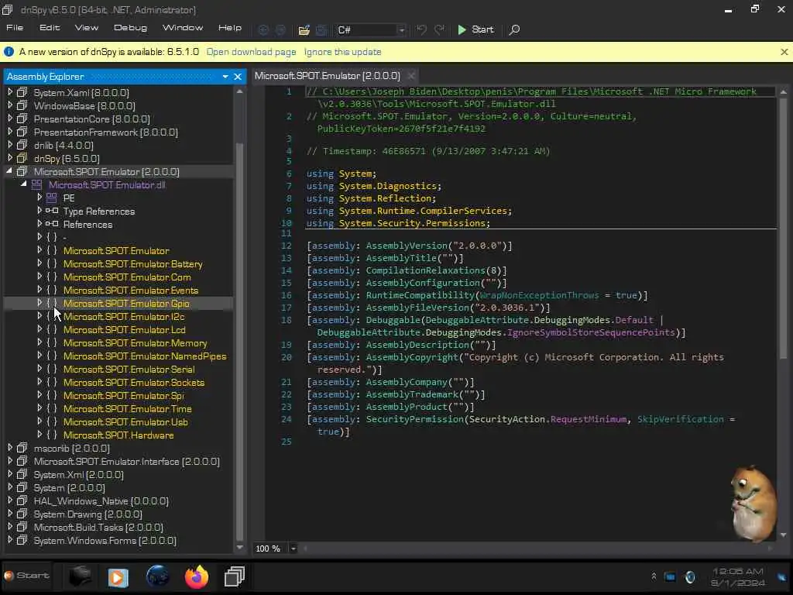Click the green Start debug button

click(x=475, y=30)
